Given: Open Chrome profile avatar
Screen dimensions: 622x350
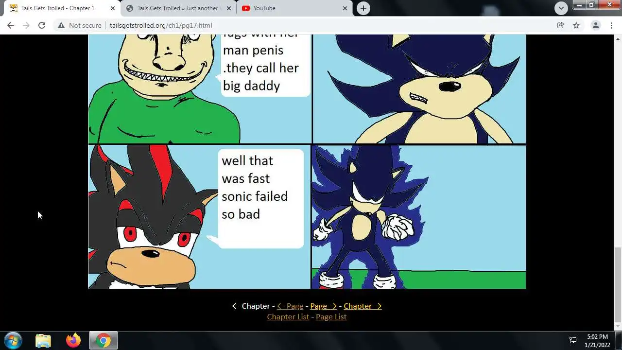Looking at the screenshot, I should (595, 25).
